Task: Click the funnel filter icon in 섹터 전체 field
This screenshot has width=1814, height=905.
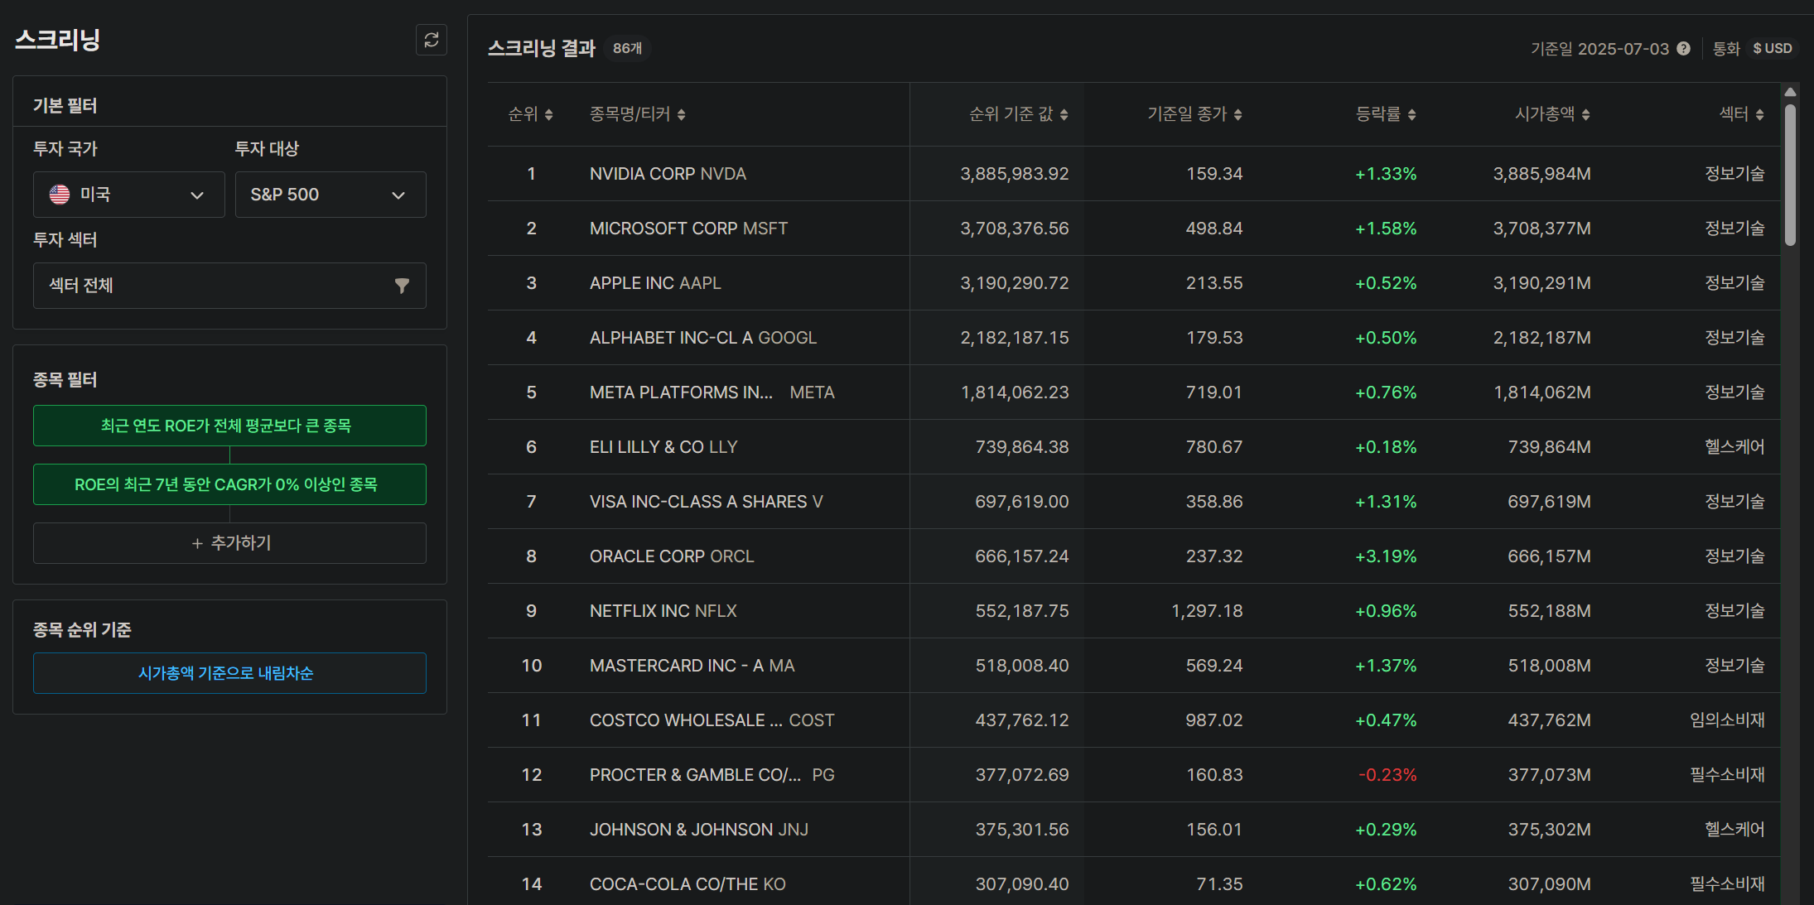Action: pos(402,286)
